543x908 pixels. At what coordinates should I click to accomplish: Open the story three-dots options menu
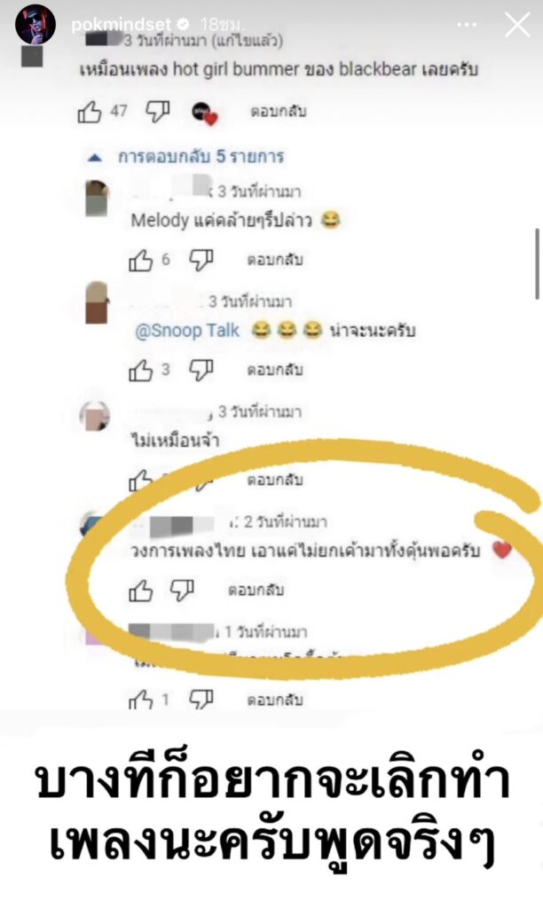click(467, 24)
